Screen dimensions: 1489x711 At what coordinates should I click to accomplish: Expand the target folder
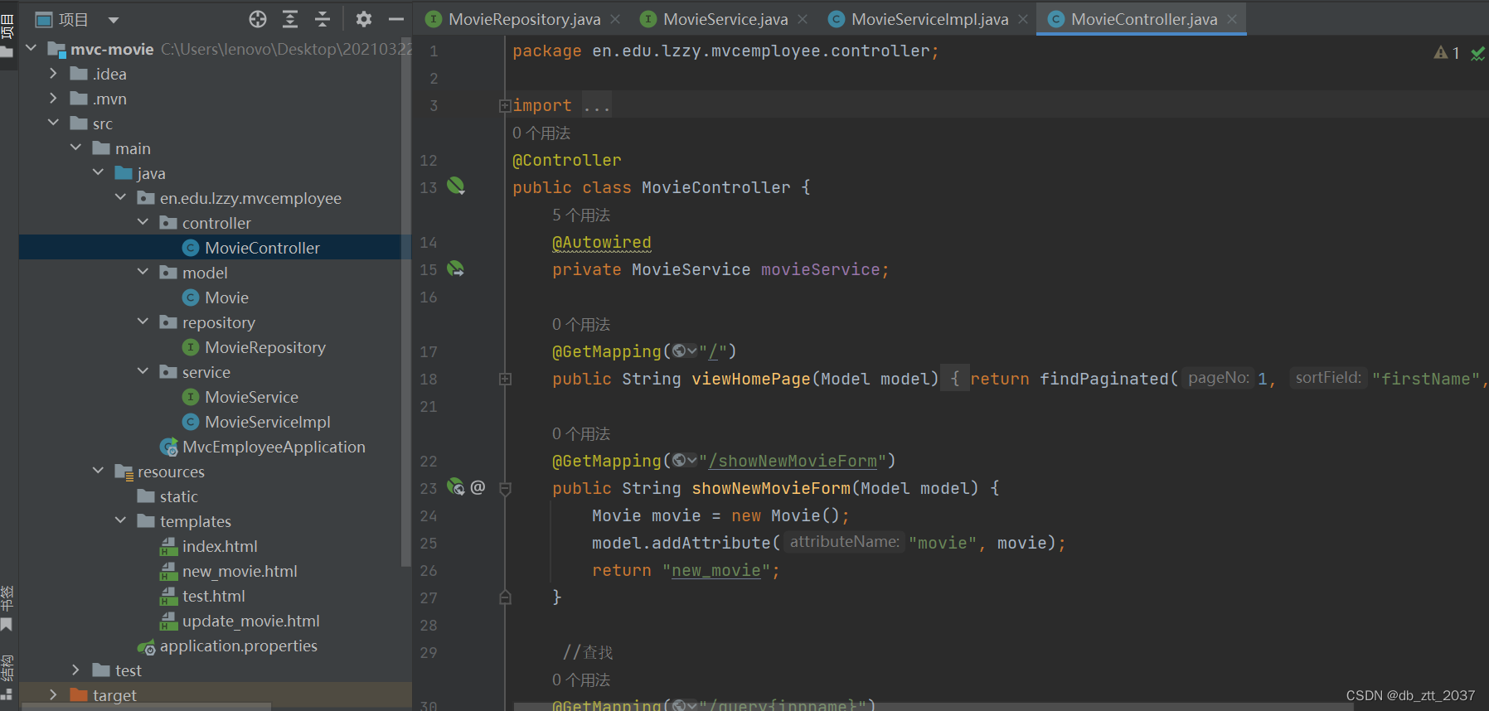54,694
